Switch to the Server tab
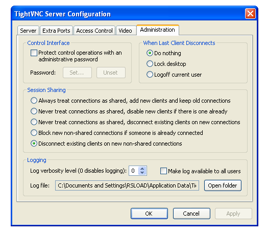Viewport: 267px width, 234px height. click(x=28, y=31)
